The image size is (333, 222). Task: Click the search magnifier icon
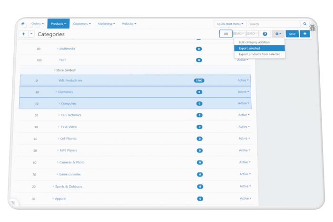click(x=304, y=24)
